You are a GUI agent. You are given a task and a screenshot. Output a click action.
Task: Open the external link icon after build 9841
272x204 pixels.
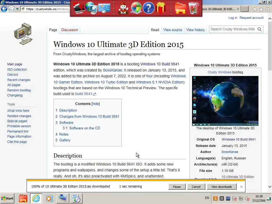[x=94, y=94]
